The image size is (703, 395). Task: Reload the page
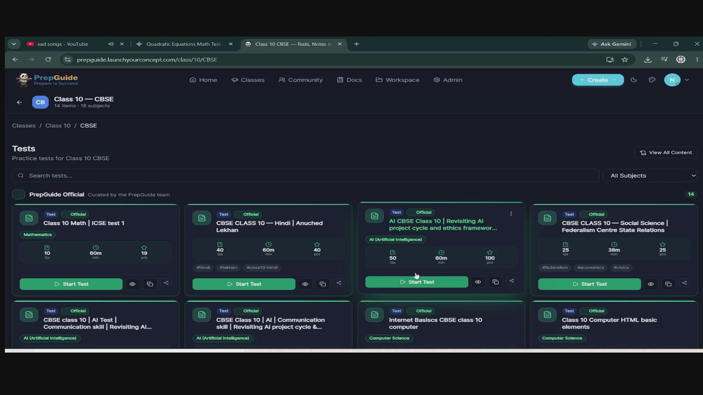pyautogui.click(x=48, y=59)
